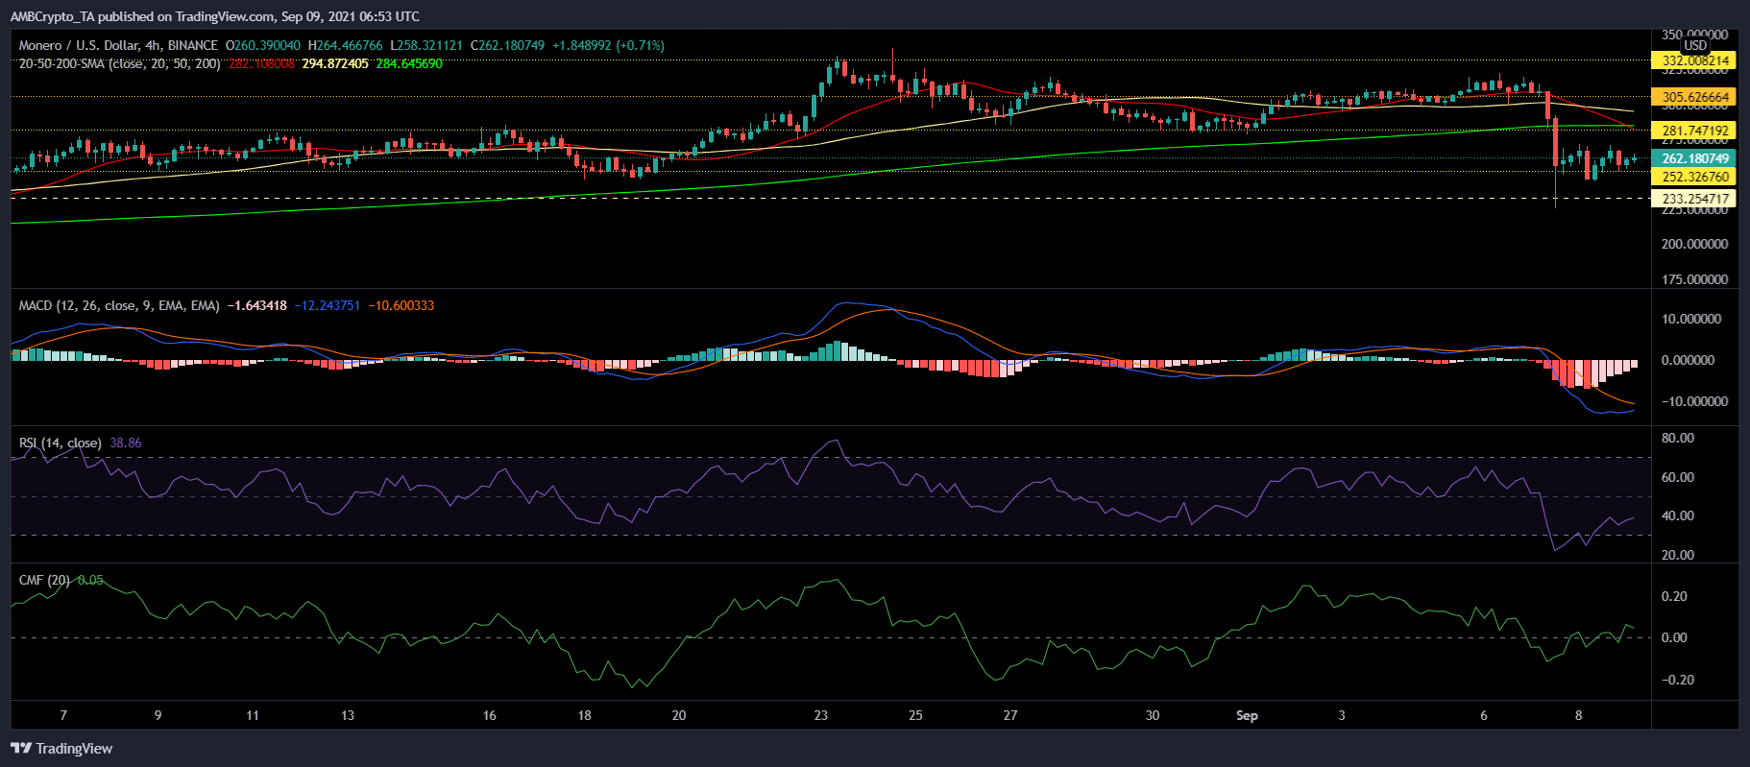The image size is (1750, 767).
Task: Click 0.20 on the CMF axis
Action: tap(1674, 596)
